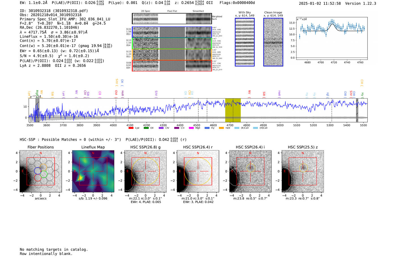Image resolution: width=396 pixels, height=269 pixels.
Task: Click the red Lyα legend swatch
Action: click(131, 128)
